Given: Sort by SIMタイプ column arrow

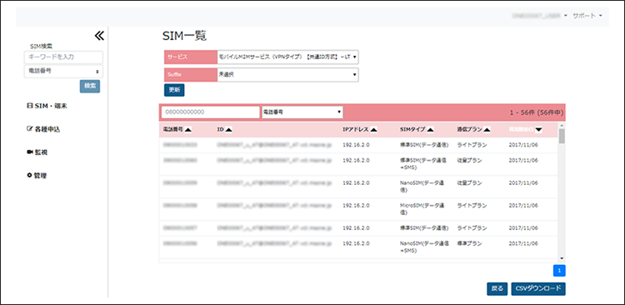Looking at the screenshot, I should coord(431,129).
